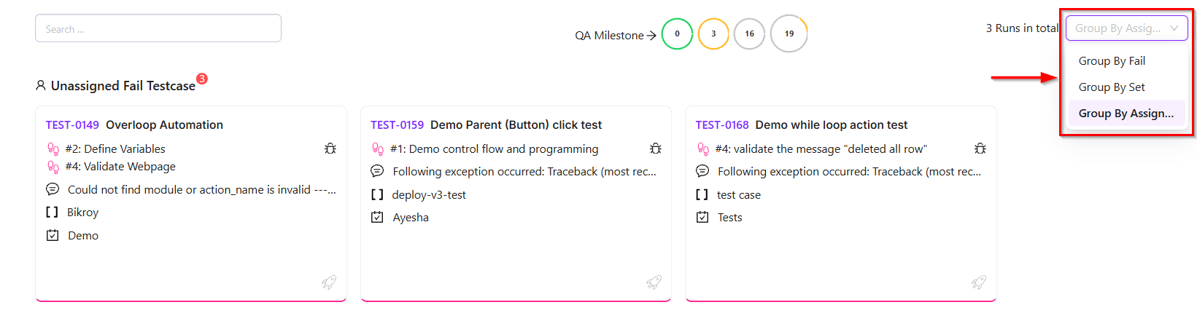The image size is (1197, 329).
Task: Click the comment icon on TEST-0159 card
Action: 377,171
